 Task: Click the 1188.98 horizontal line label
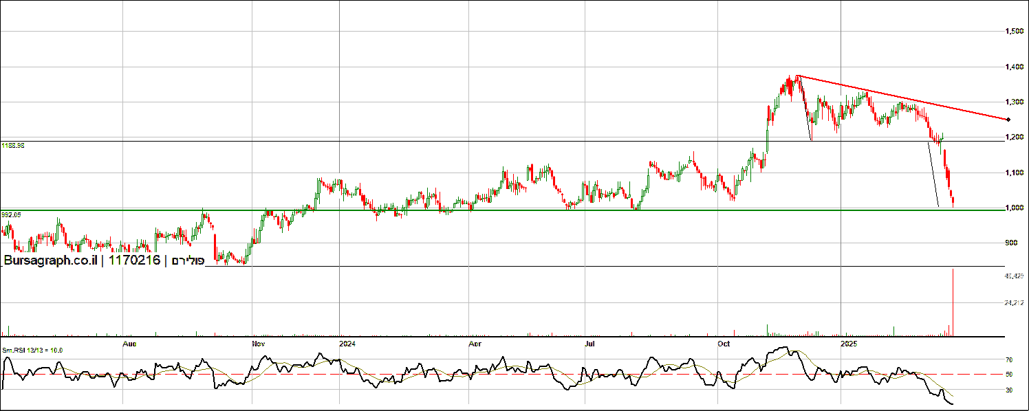[x=12, y=146]
